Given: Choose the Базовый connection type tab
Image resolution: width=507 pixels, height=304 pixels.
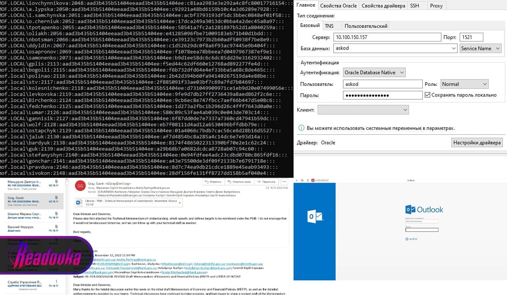Looking at the screenshot, I should pos(310,25).
